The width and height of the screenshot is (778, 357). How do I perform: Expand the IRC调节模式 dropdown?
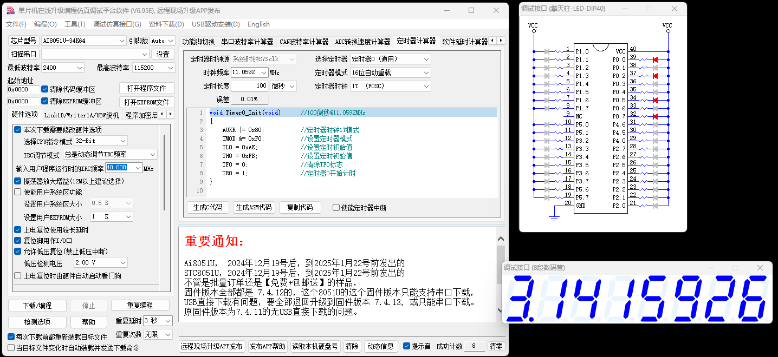click(110, 155)
